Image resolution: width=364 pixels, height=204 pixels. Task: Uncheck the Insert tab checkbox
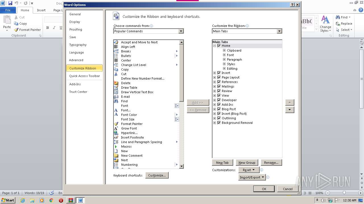click(219, 73)
